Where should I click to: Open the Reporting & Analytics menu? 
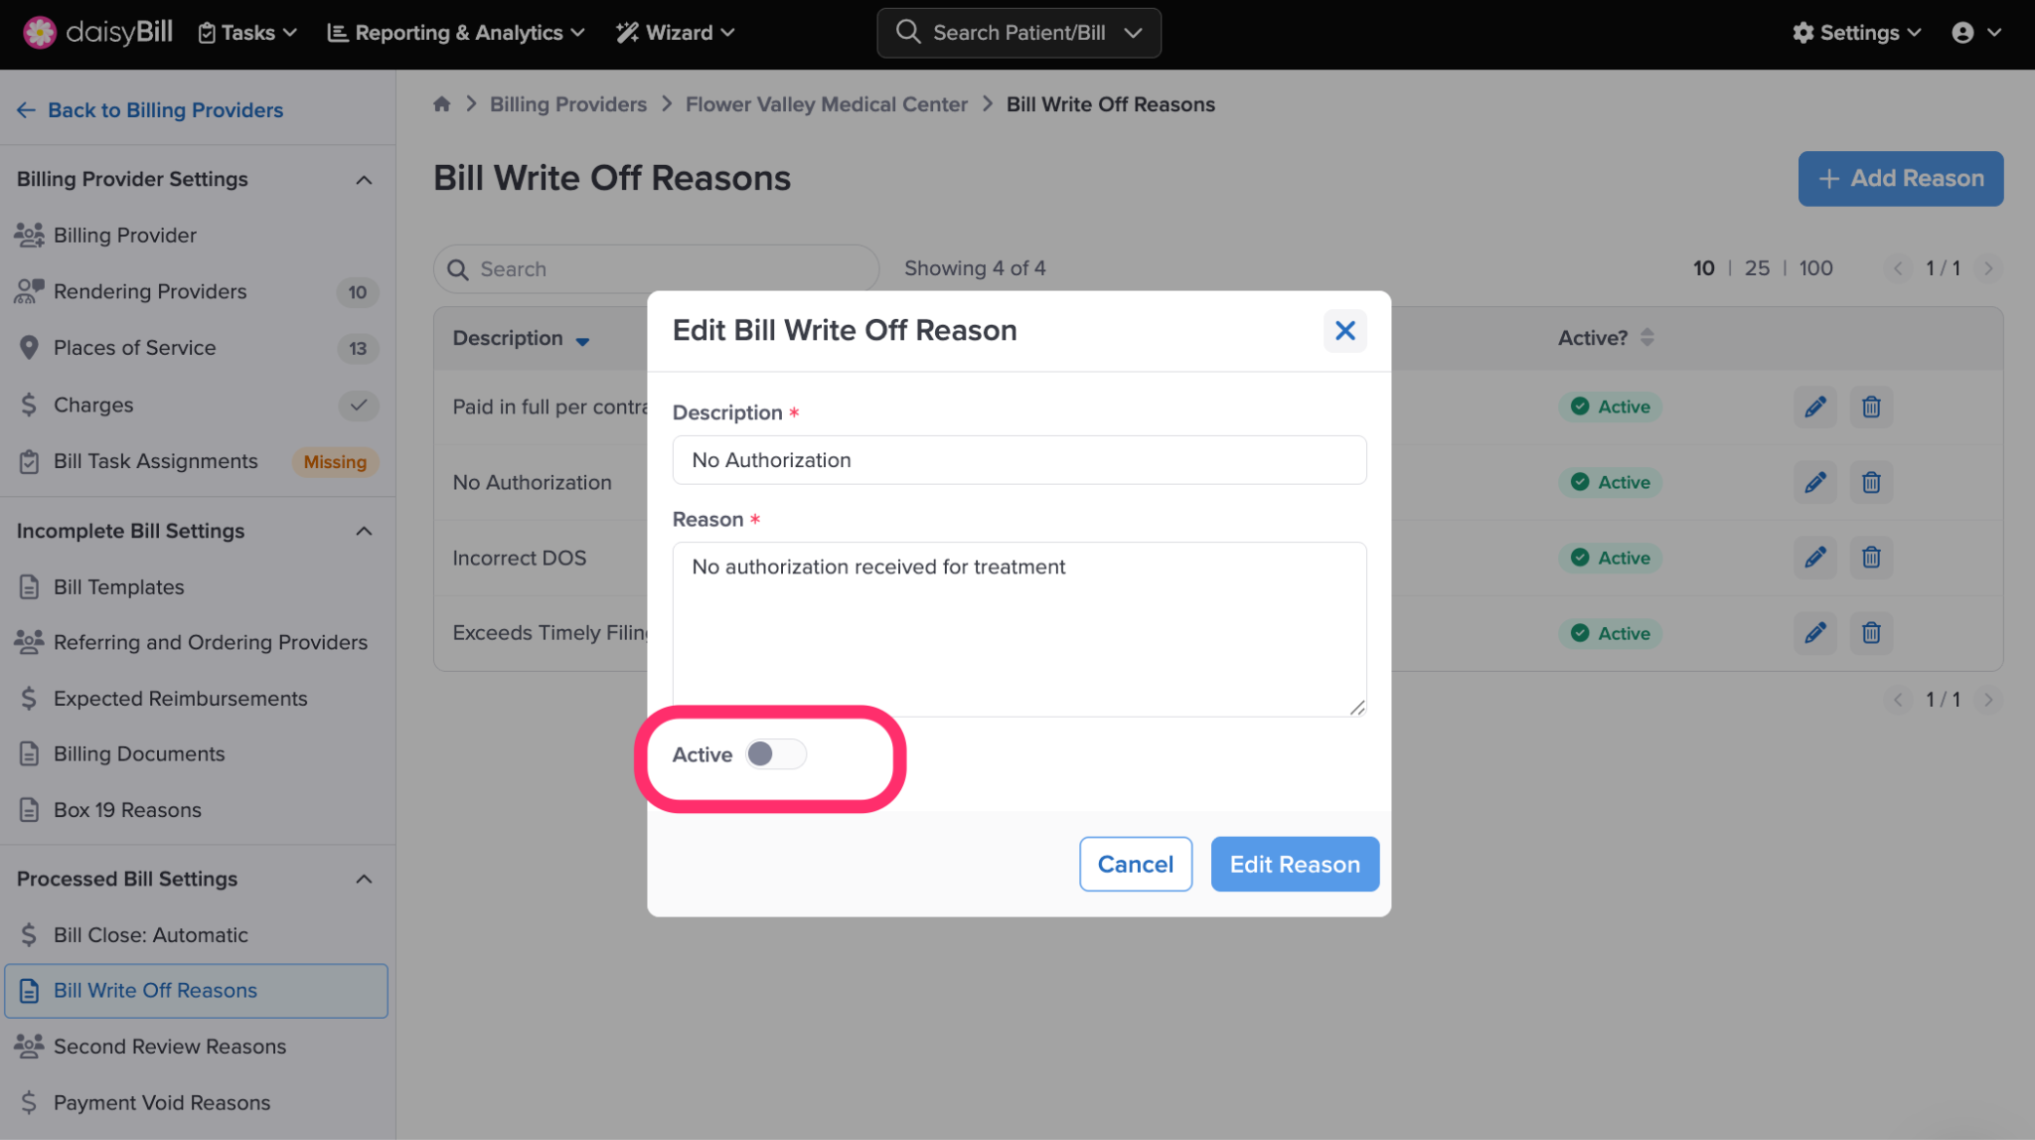coord(456,33)
